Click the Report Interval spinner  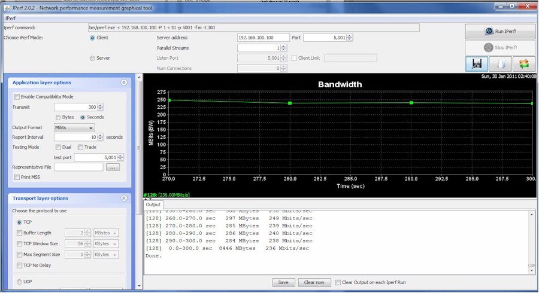(x=101, y=138)
